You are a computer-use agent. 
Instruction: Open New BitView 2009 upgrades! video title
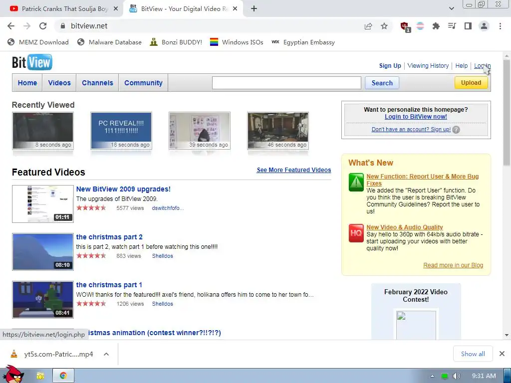coord(123,189)
